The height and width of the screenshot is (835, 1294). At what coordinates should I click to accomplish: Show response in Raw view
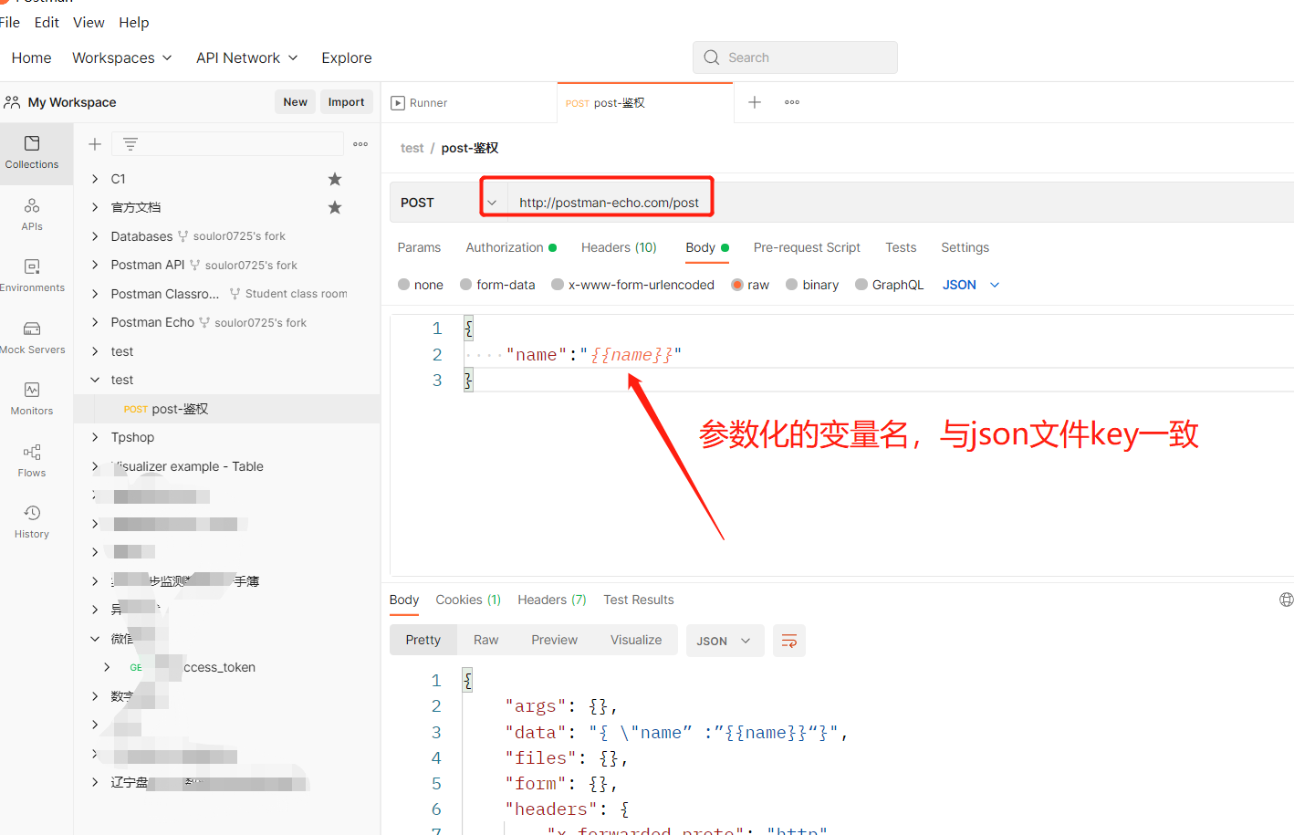[x=485, y=640]
